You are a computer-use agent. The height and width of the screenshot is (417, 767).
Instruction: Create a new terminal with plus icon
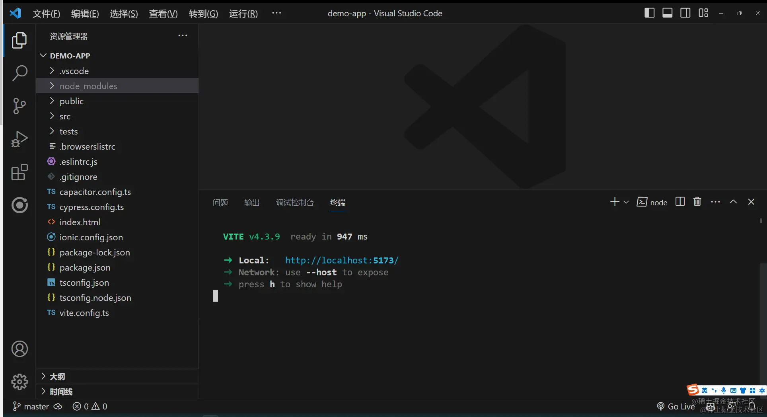point(615,202)
